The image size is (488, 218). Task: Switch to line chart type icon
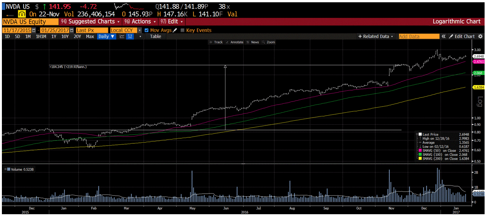[x=122, y=36]
